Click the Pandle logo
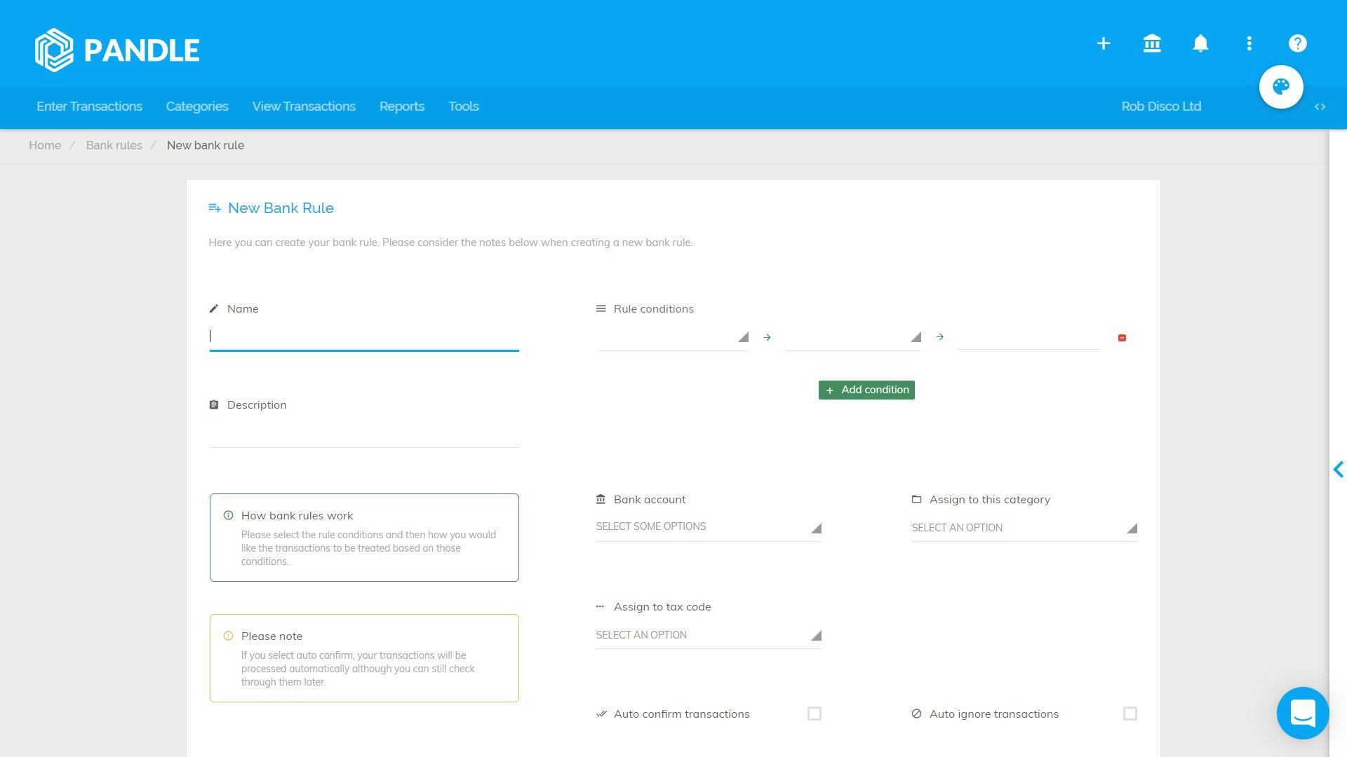 pyautogui.click(x=117, y=50)
